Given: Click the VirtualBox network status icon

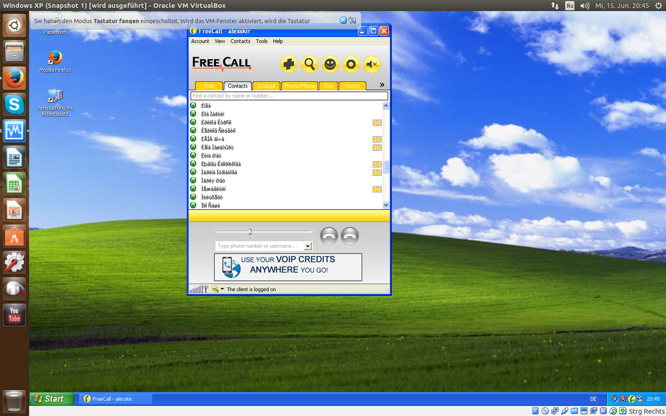Looking at the screenshot, I should (x=555, y=411).
